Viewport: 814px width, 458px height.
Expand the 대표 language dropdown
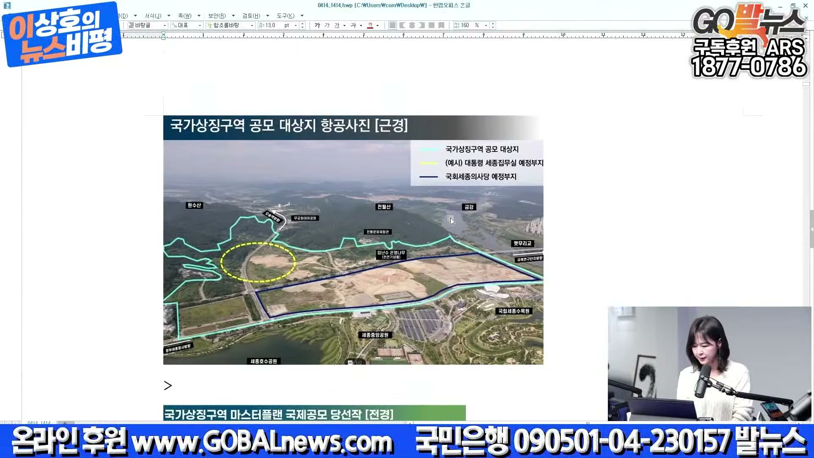(x=200, y=25)
